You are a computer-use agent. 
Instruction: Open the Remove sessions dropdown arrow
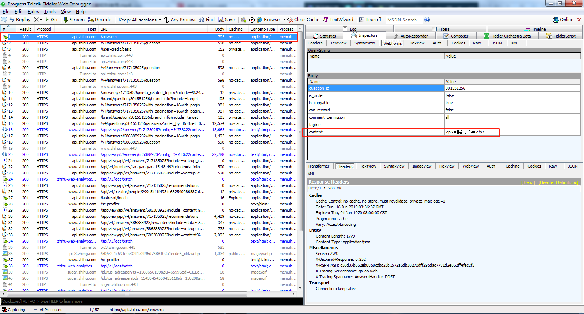click(x=41, y=20)
